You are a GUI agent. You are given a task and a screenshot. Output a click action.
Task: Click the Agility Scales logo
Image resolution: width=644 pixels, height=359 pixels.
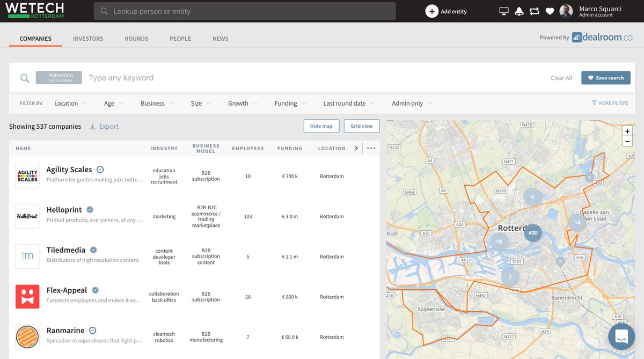[27, 176]
